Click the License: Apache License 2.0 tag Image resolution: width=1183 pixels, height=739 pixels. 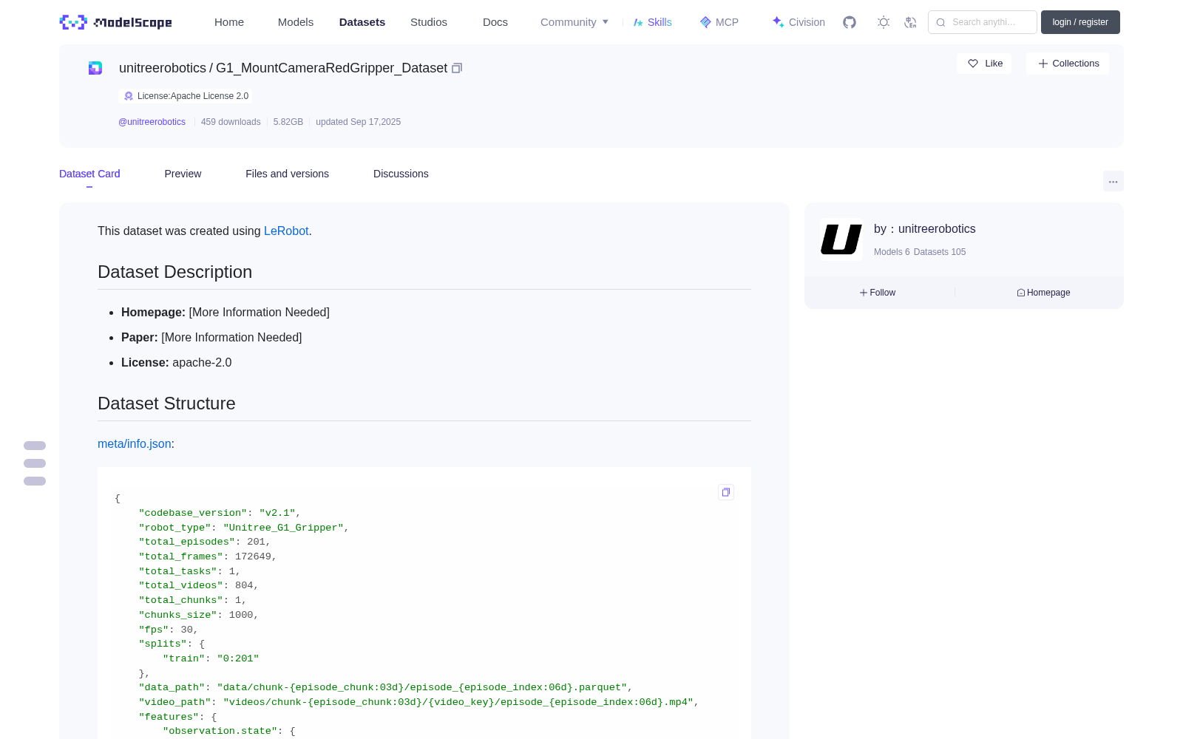[186, 96]
